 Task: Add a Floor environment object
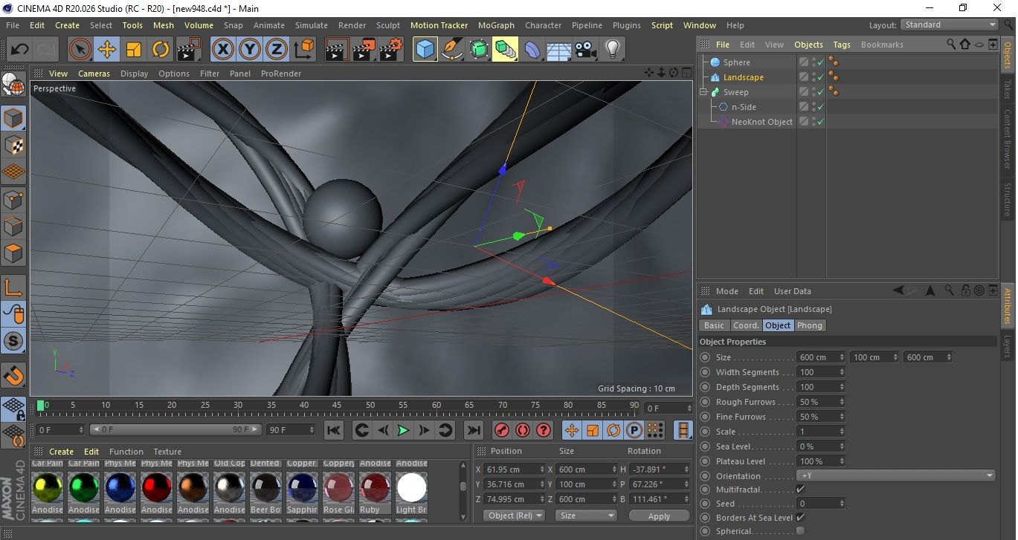(x=558, y=50)
